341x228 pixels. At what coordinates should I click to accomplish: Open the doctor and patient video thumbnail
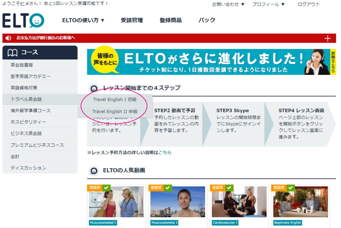tap(116, 202)
